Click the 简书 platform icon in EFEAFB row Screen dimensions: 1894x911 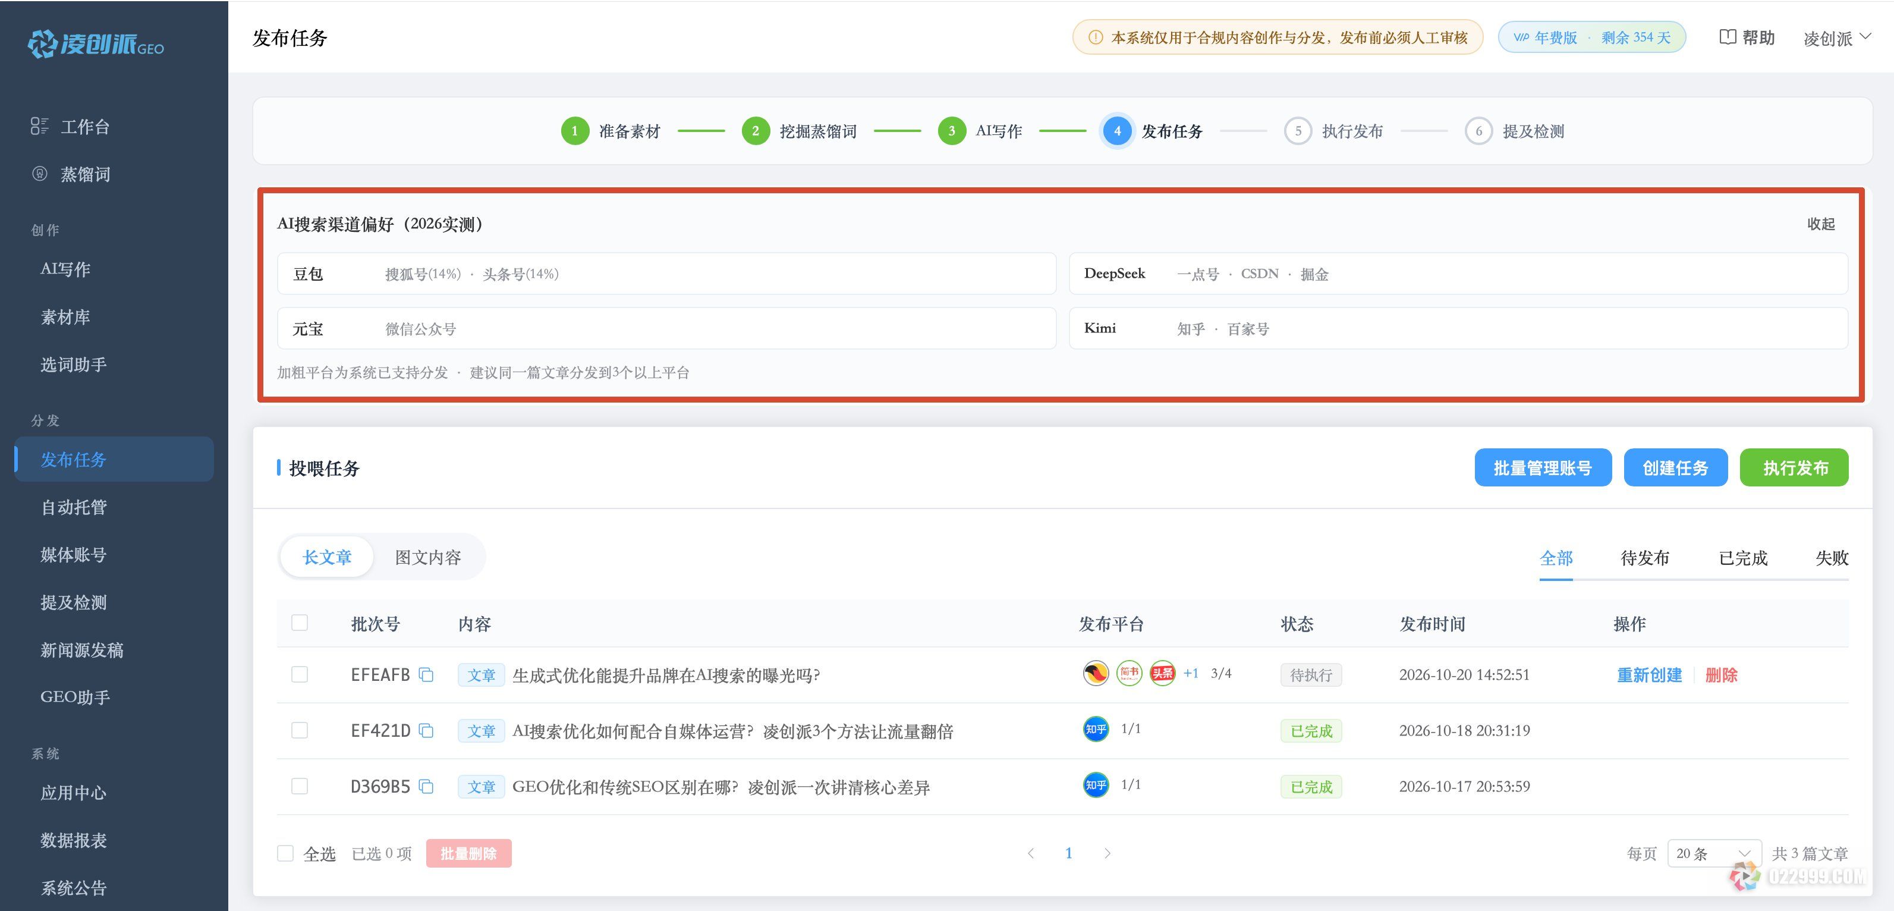point(1130,673)
